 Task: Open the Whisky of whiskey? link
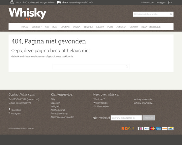[x=144, y=103]
